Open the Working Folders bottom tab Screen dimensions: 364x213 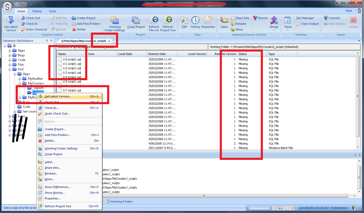pos(119,202)
